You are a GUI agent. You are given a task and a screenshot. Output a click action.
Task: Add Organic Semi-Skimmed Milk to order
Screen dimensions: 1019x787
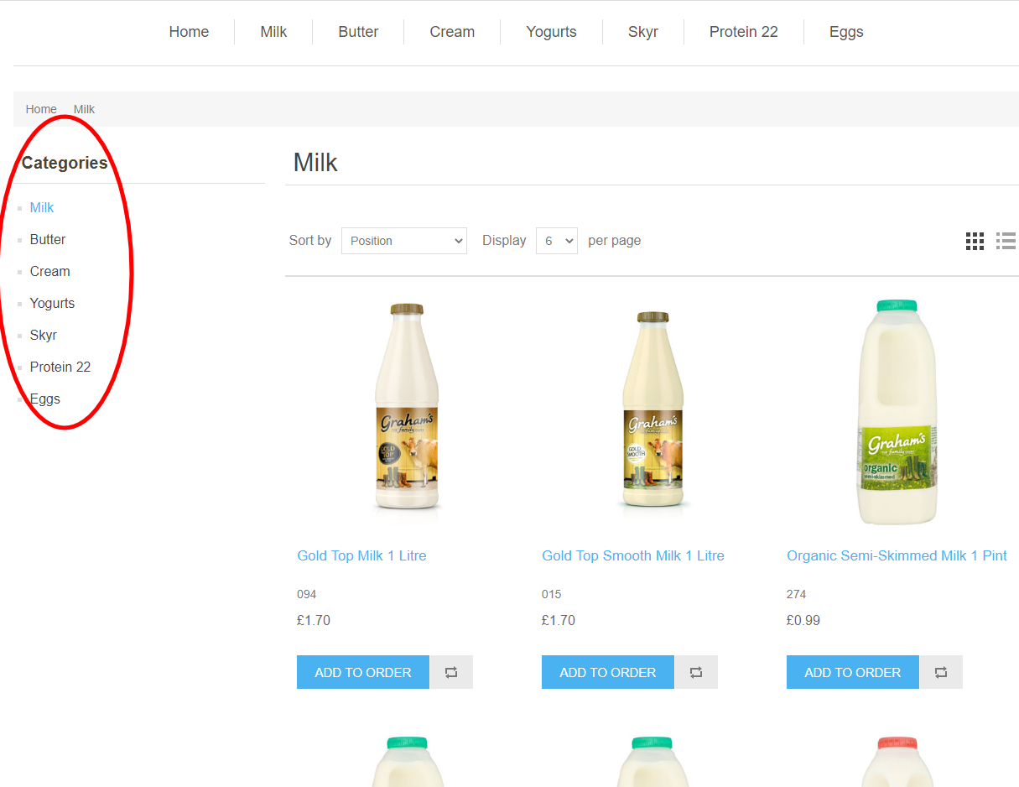(x=852, y=672)
